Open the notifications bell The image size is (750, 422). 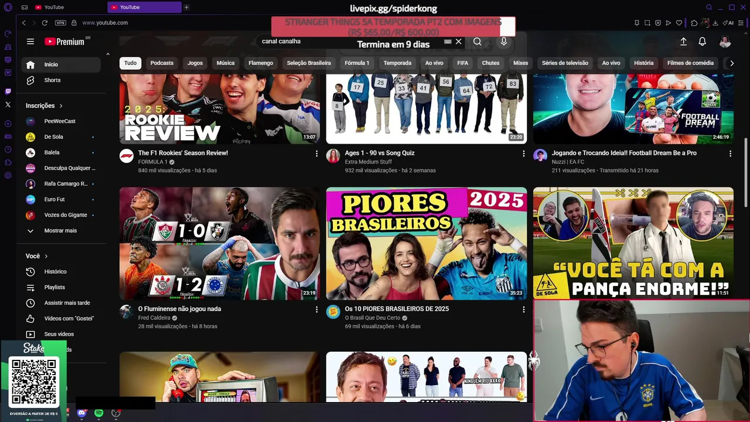click(702, 42)
